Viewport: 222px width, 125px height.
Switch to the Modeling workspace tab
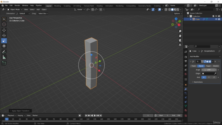coord(58,6)
